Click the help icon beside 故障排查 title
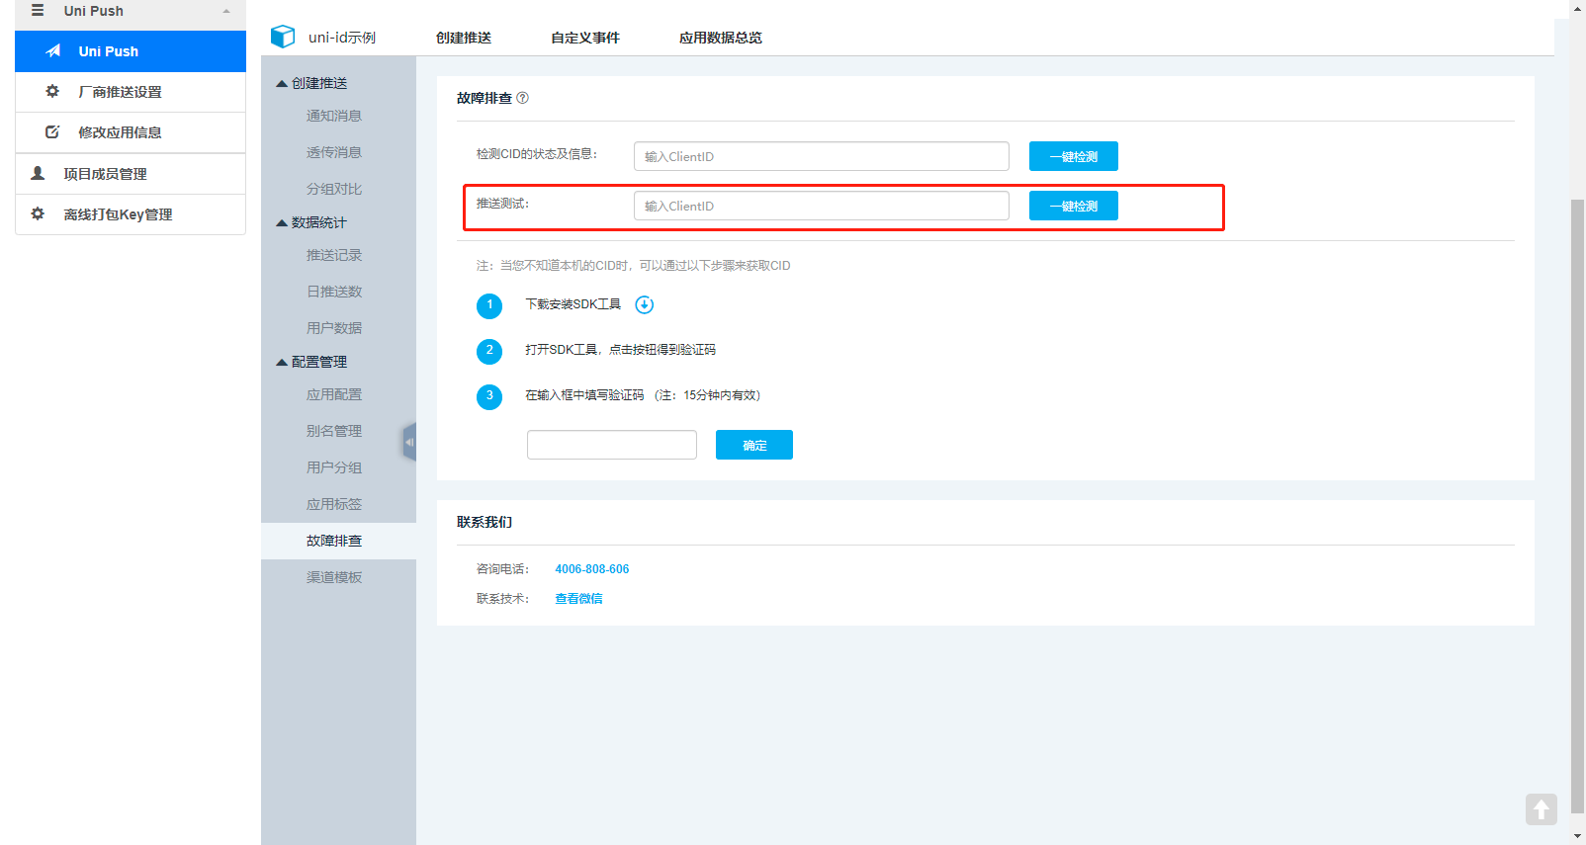 523,98
